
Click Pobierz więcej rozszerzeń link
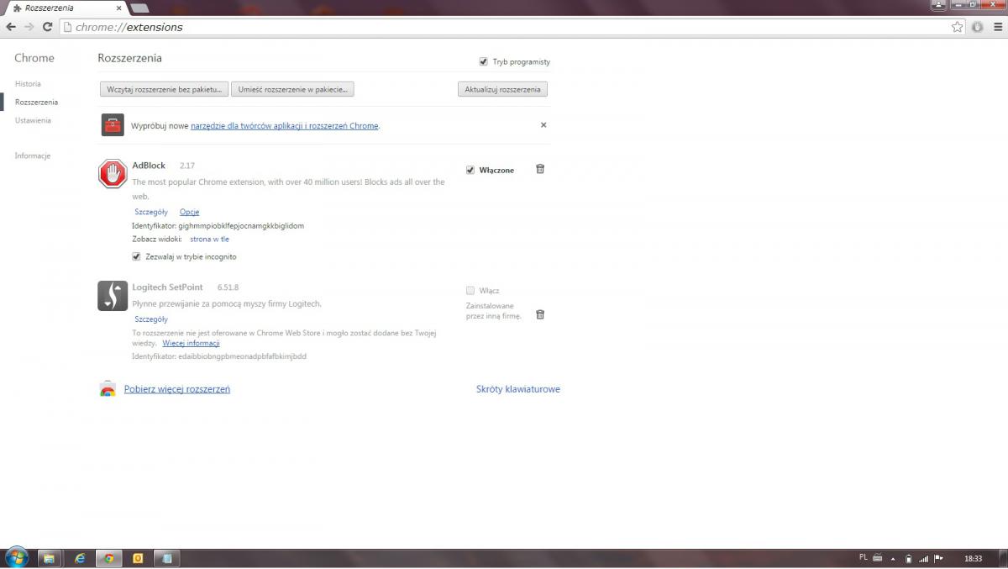click(177, 389)
